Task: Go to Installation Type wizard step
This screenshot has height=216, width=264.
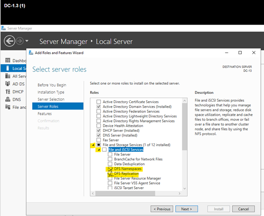Action: pyautogui.click(x=51, y=92)
